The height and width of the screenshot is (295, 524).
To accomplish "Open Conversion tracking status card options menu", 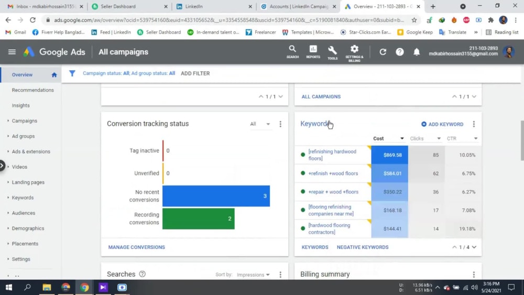I will [280, 124].
